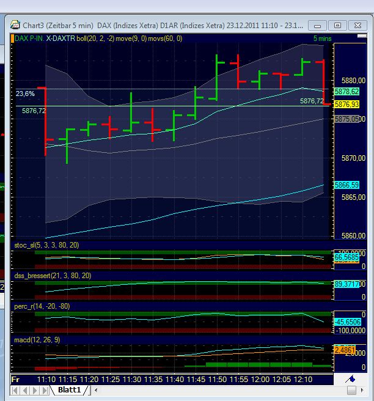The width and height of the screenshot is (374, 401).
Task: Go to previous sheet using tab arrow
Action: click(25, 390)
